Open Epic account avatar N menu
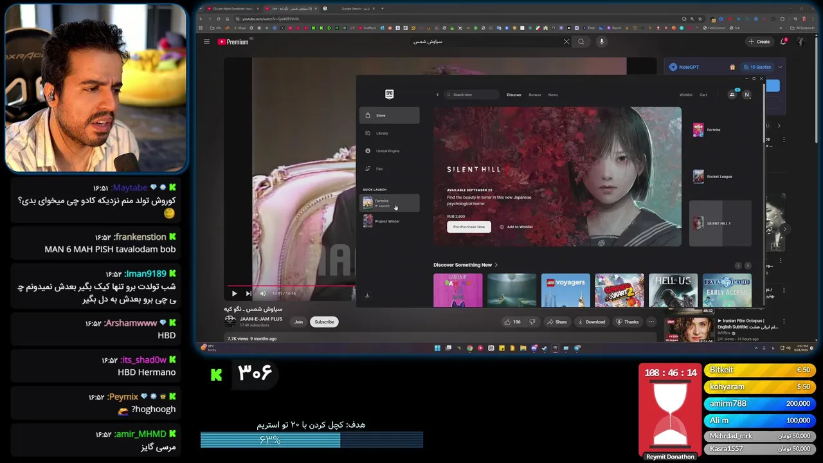The height and width of the screenshot is (463, 823). pos(746,95)
